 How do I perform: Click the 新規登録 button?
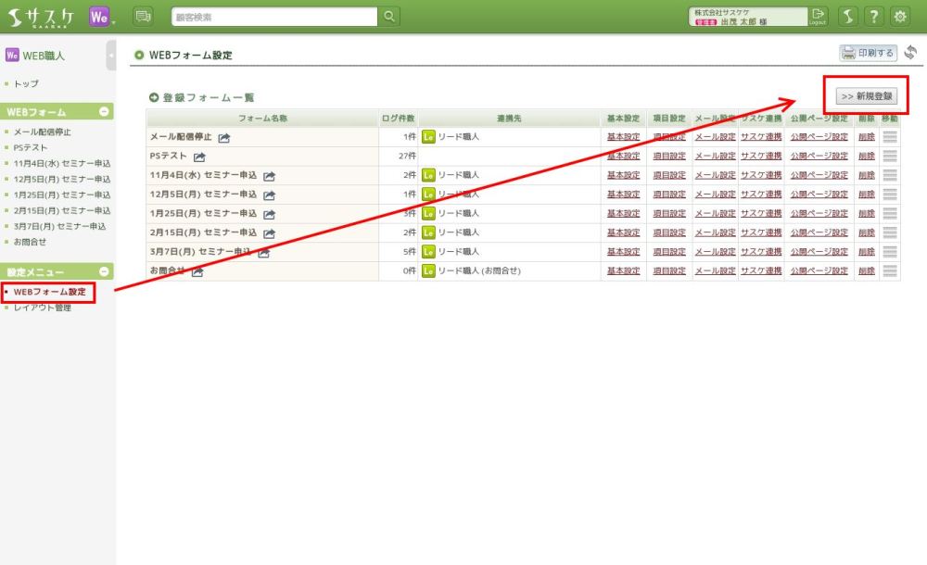click(866, 95)
